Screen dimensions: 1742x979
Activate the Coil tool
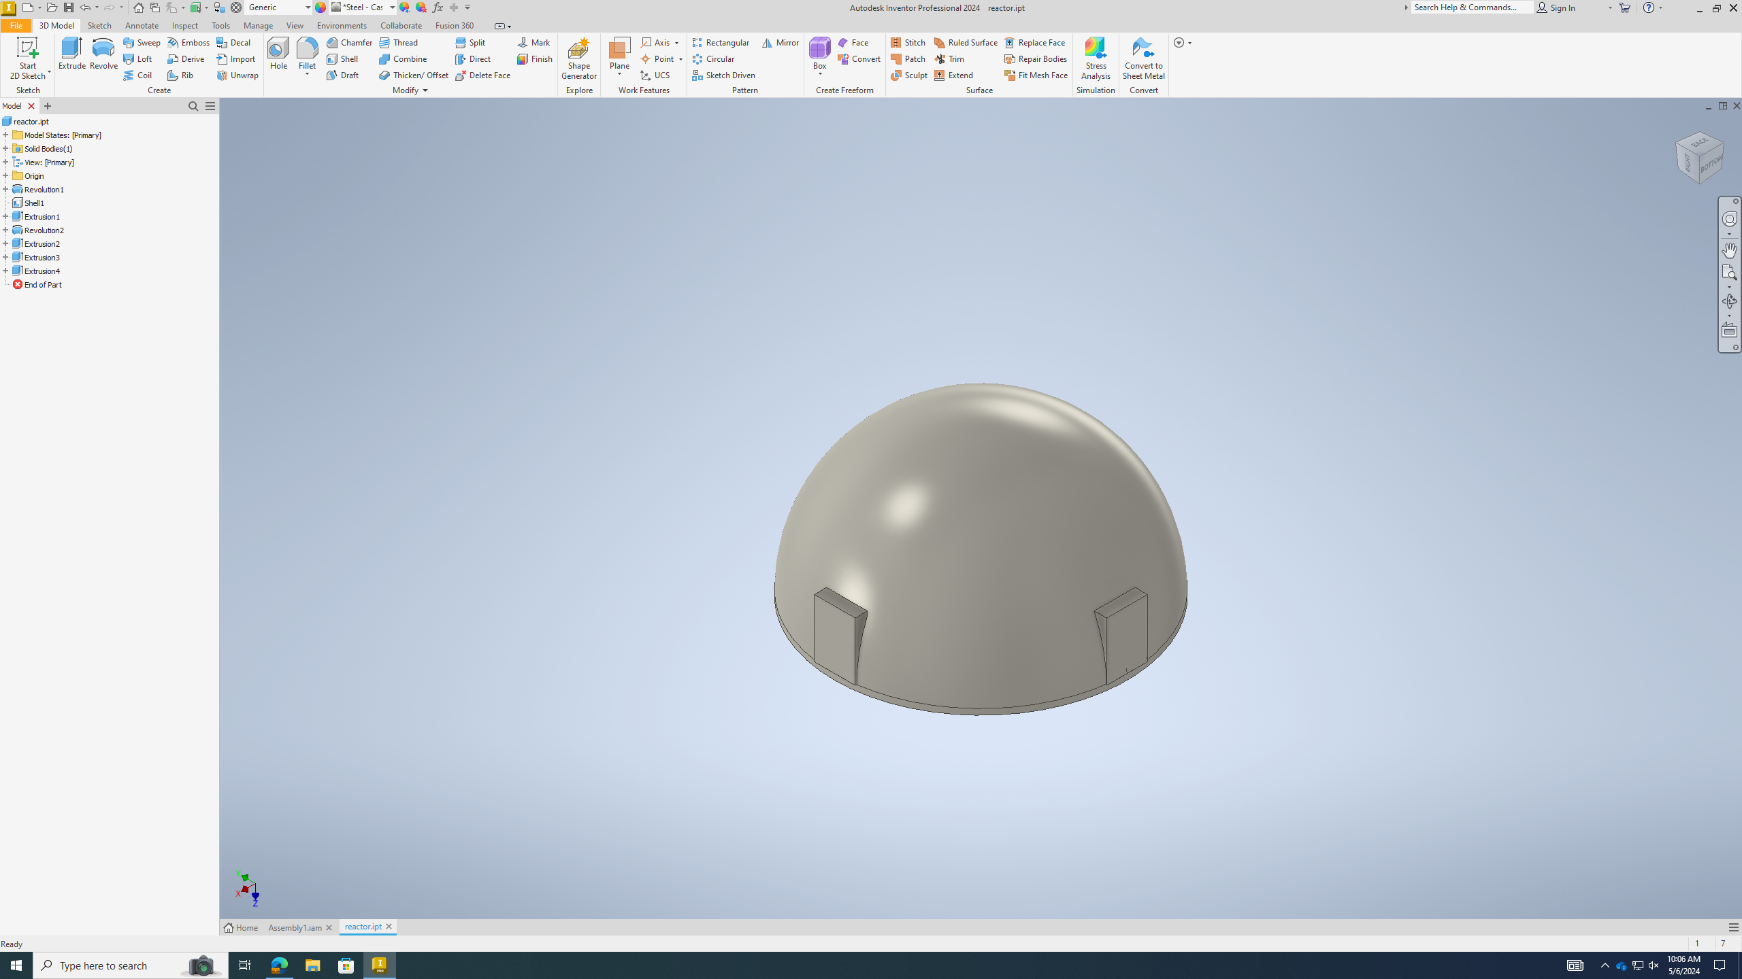138,75
